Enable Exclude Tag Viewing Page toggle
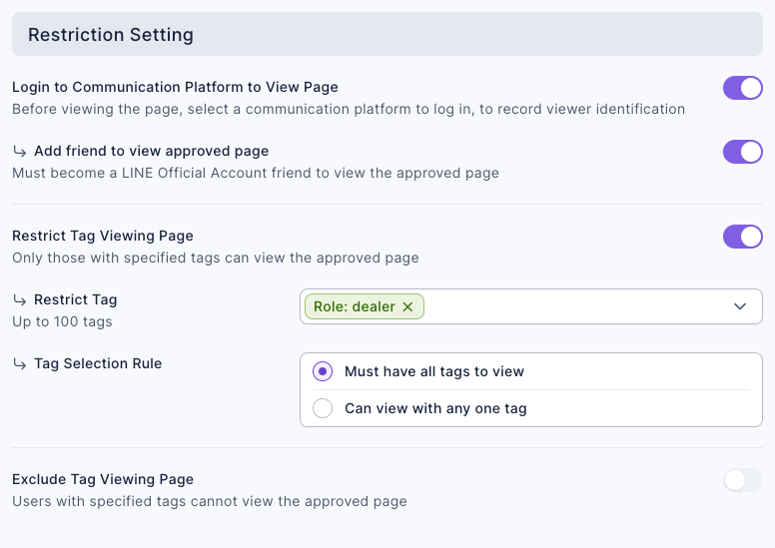This screenshot has height=548, width=775. click(742, 480)
